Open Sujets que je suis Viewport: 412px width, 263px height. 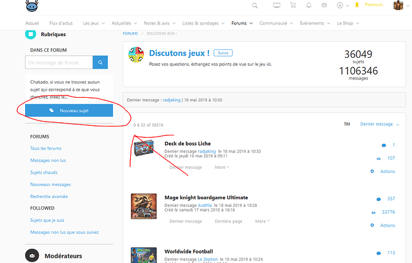pos(47,220)
